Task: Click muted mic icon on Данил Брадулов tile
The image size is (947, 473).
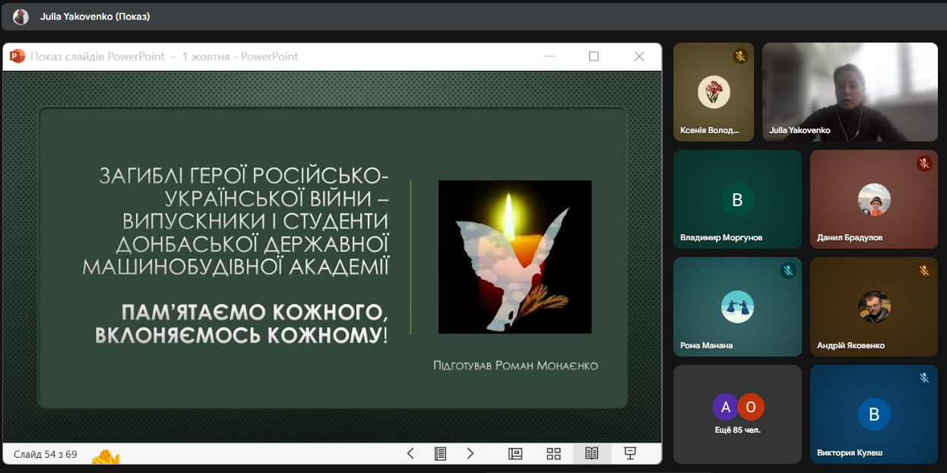Action: [924, 163]
